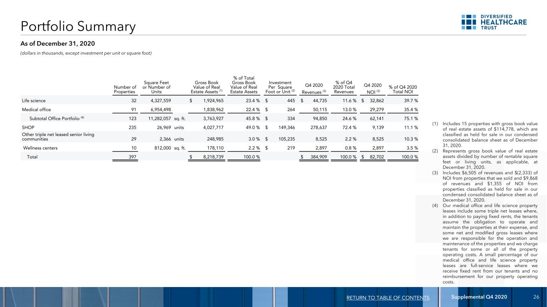This screenshot has width=547, height=307.
Task: Click the Total row label
Action: [x=32, y=157]
